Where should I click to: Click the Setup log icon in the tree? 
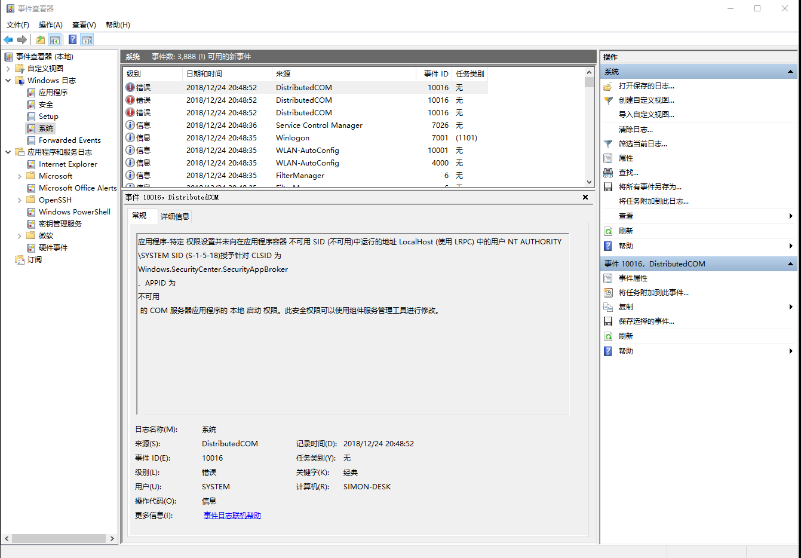[x=31, y=116]
